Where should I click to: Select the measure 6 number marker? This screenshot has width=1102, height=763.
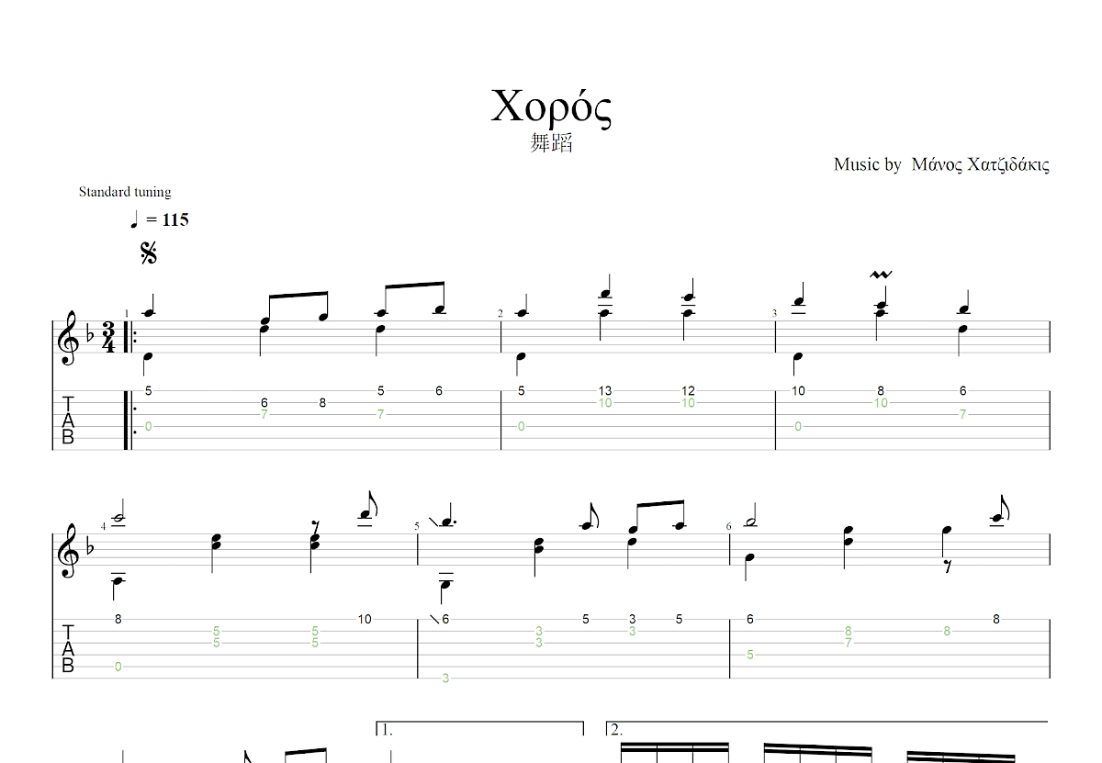coord(729,526)
